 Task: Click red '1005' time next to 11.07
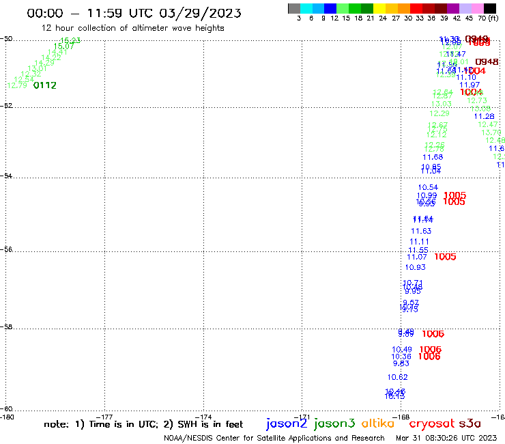pos(445,257)
